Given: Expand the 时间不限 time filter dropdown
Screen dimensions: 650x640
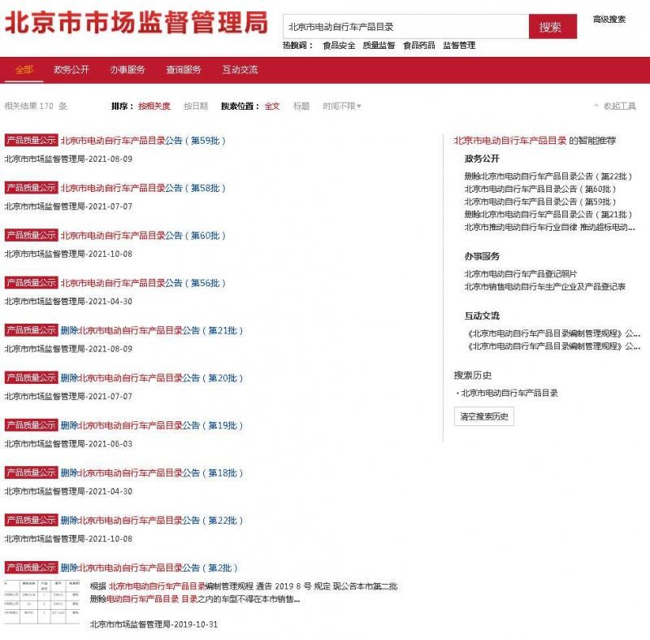Looking at the screenshot, I should point(341,107).
